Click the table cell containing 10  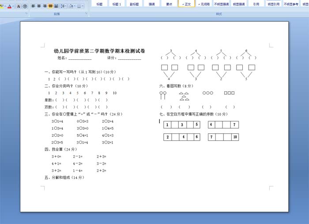click(x=235, y=137)
